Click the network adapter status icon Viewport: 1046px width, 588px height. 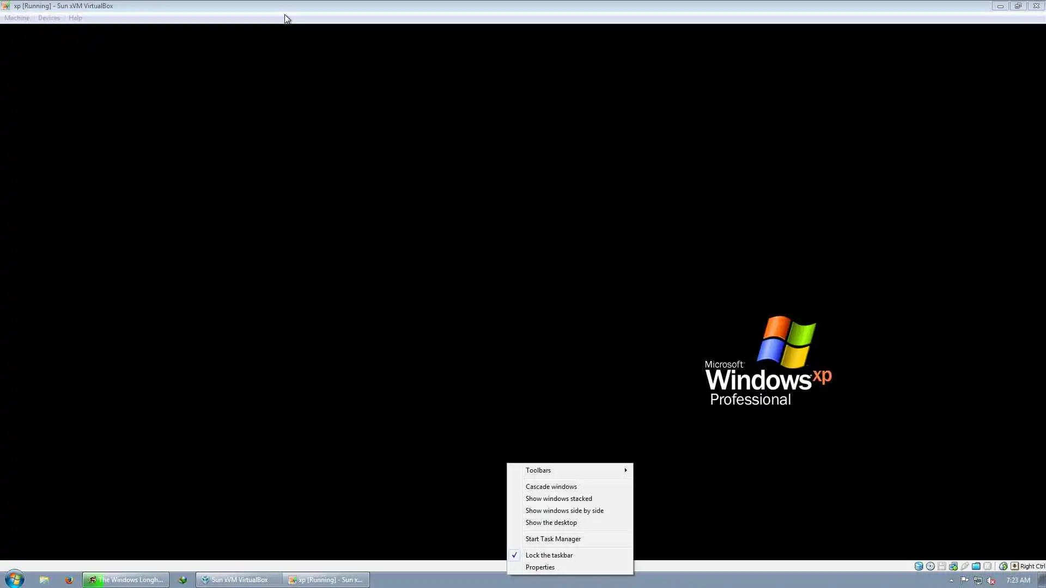(x=953, y=566)
